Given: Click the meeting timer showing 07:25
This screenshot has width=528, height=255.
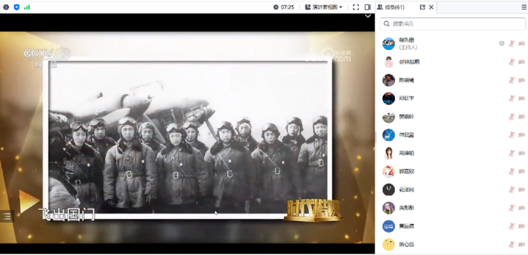Looking at the screenshot, I should pos(284,7).
